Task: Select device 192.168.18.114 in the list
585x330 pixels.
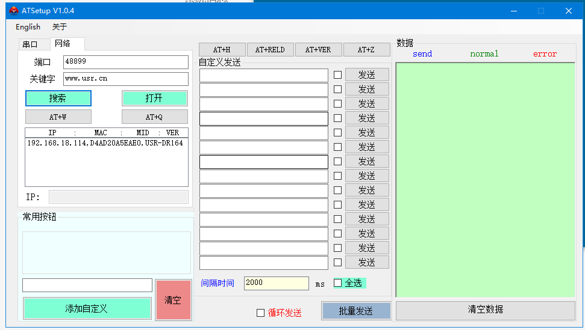Action: [105, 143]
